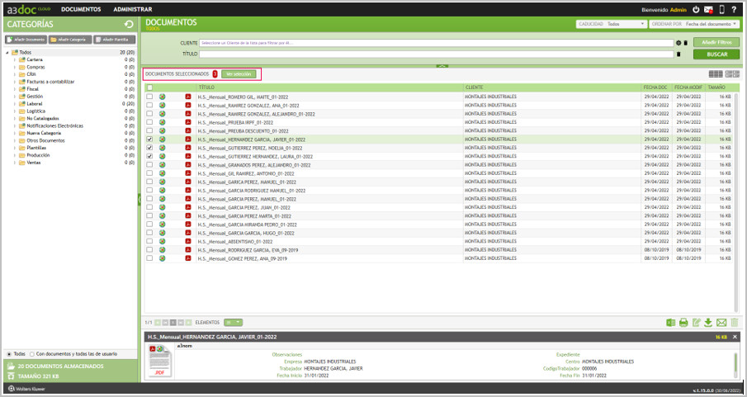The width and height of the screenshot is (747, 397).
Task: Download the selected documents
Action: coord(708,322)
